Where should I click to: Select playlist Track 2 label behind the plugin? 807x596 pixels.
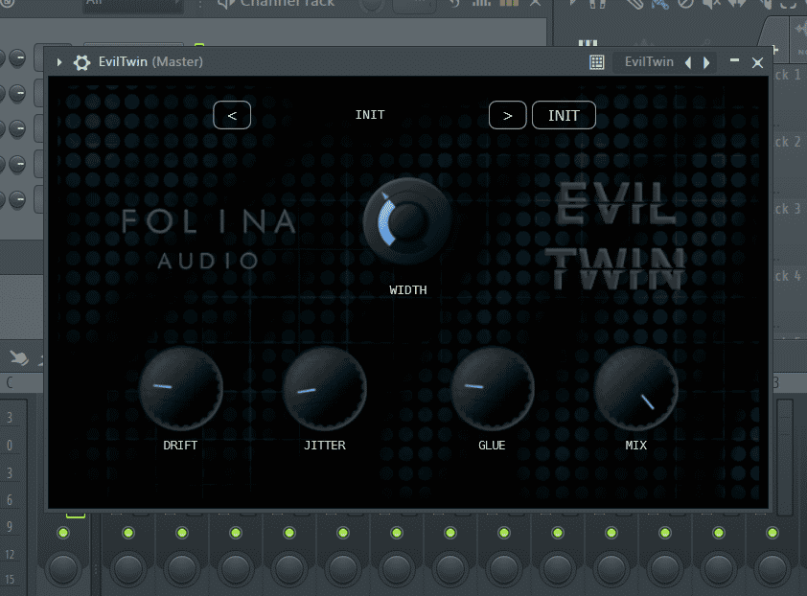[788, 142]
